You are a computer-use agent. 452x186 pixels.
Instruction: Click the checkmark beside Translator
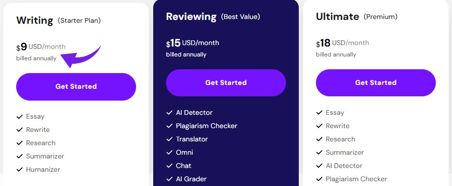click(169, 139)
